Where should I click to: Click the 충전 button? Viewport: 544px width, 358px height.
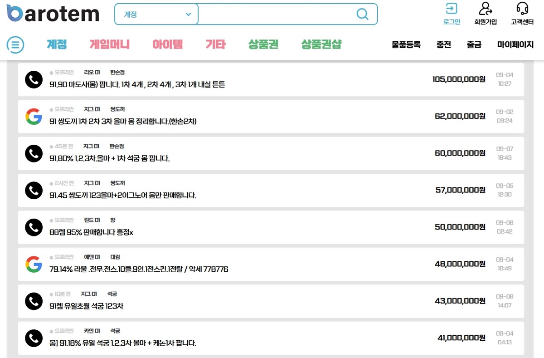click(443, 44)
